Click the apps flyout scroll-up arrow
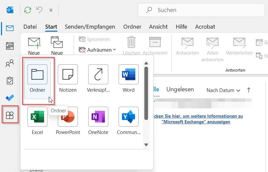Screen dimensions: 268x172 [x=146, y=63]
